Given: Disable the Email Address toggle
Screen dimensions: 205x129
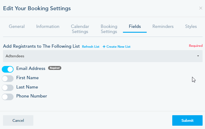Looking at the screenshot, I should click(x=8, y=69).
